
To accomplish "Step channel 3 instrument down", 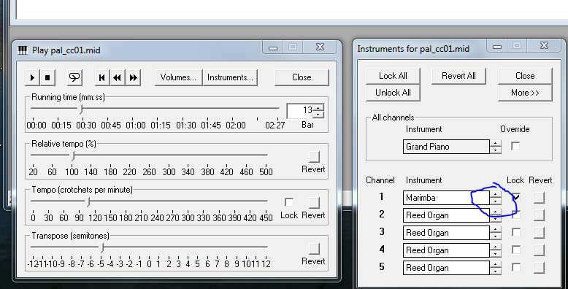I will (495, 236).
